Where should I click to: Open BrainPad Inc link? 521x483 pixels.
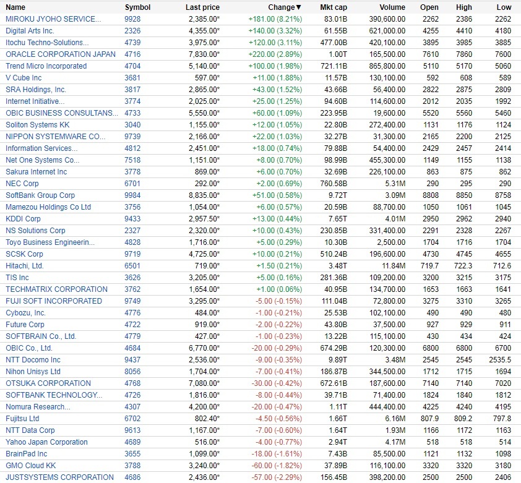[26, 454]
